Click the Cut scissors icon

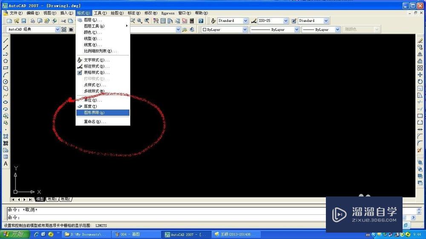63,21
